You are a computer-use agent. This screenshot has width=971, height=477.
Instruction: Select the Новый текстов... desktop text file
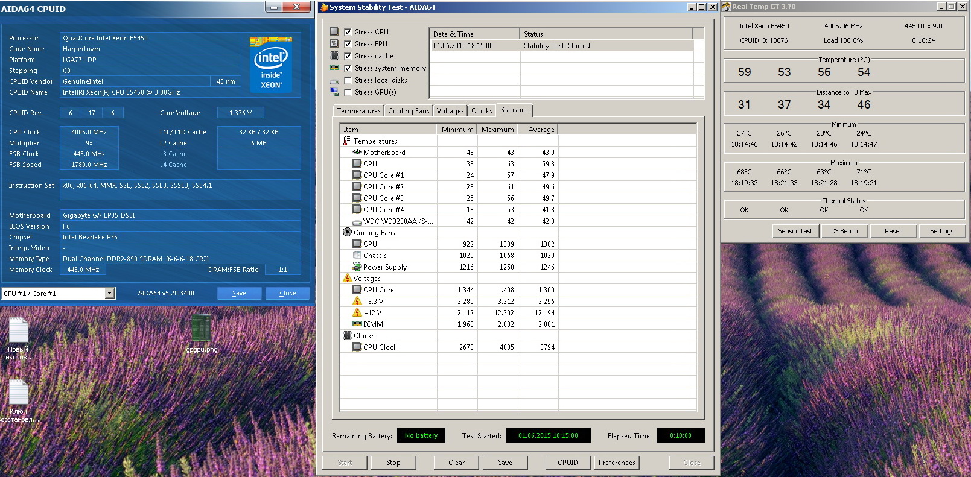click(18, 339)
